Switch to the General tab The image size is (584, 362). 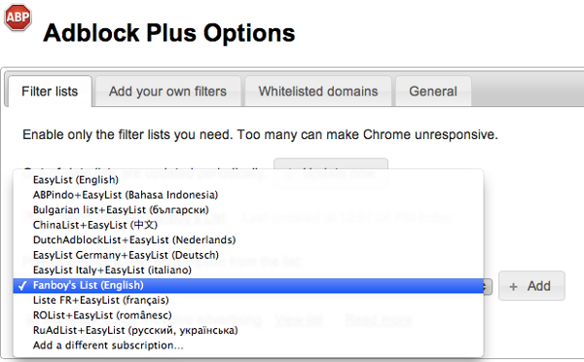click(433, 91)
